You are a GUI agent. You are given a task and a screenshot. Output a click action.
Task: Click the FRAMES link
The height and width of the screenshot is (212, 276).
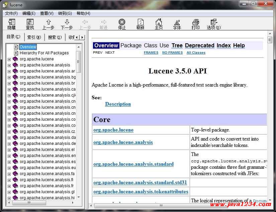[151, 53]
